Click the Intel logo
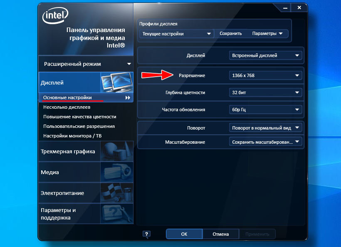This screenshot has height=247, width=341. 55,15
